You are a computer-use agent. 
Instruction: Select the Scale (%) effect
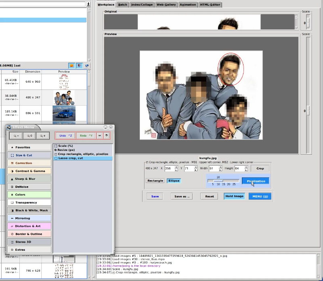(83, 146)
